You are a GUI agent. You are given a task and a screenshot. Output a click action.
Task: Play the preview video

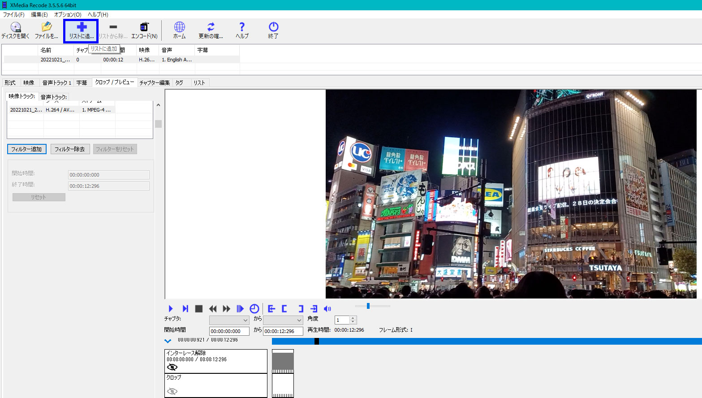(x=171, y=308)
